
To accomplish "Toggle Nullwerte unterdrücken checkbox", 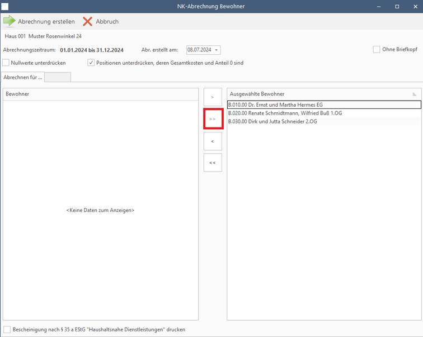I will [x=6, y=63].
